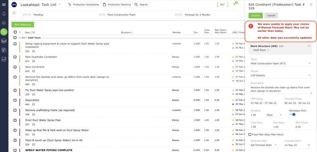
Task: Open the line chart analytics sidebar icon
Action: point(4,59)
